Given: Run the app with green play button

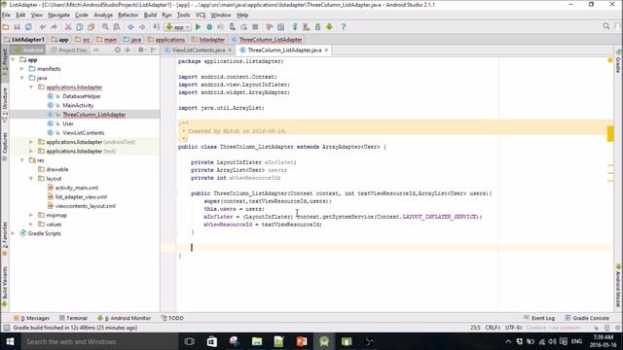Looking at the screenshot, I should 198,27.
